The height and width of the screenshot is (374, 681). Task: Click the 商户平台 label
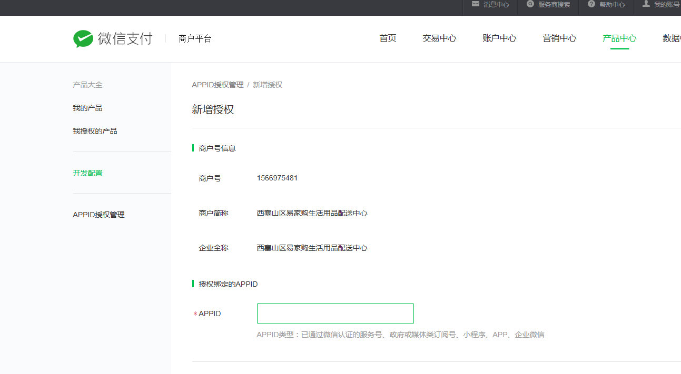click(x=195, y=38)
